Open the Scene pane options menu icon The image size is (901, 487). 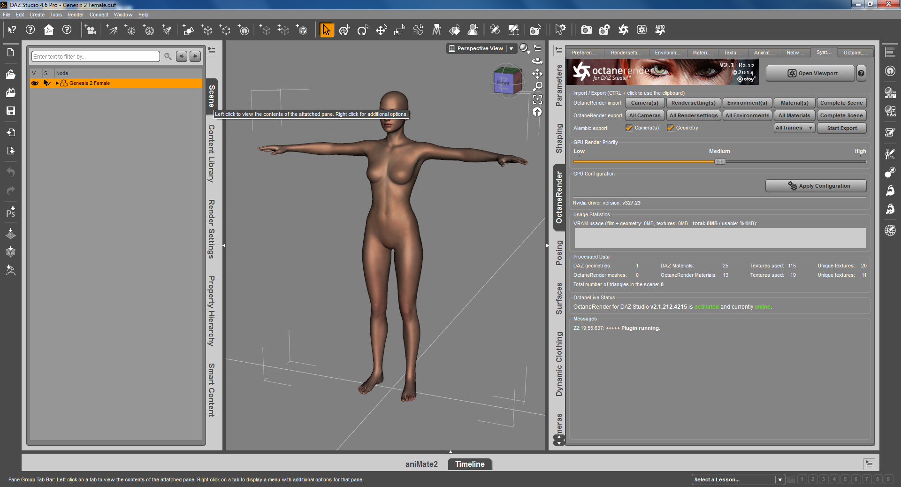coord(212,50)
